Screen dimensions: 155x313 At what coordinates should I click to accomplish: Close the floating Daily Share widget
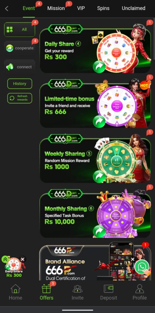[x=22, y=259]
